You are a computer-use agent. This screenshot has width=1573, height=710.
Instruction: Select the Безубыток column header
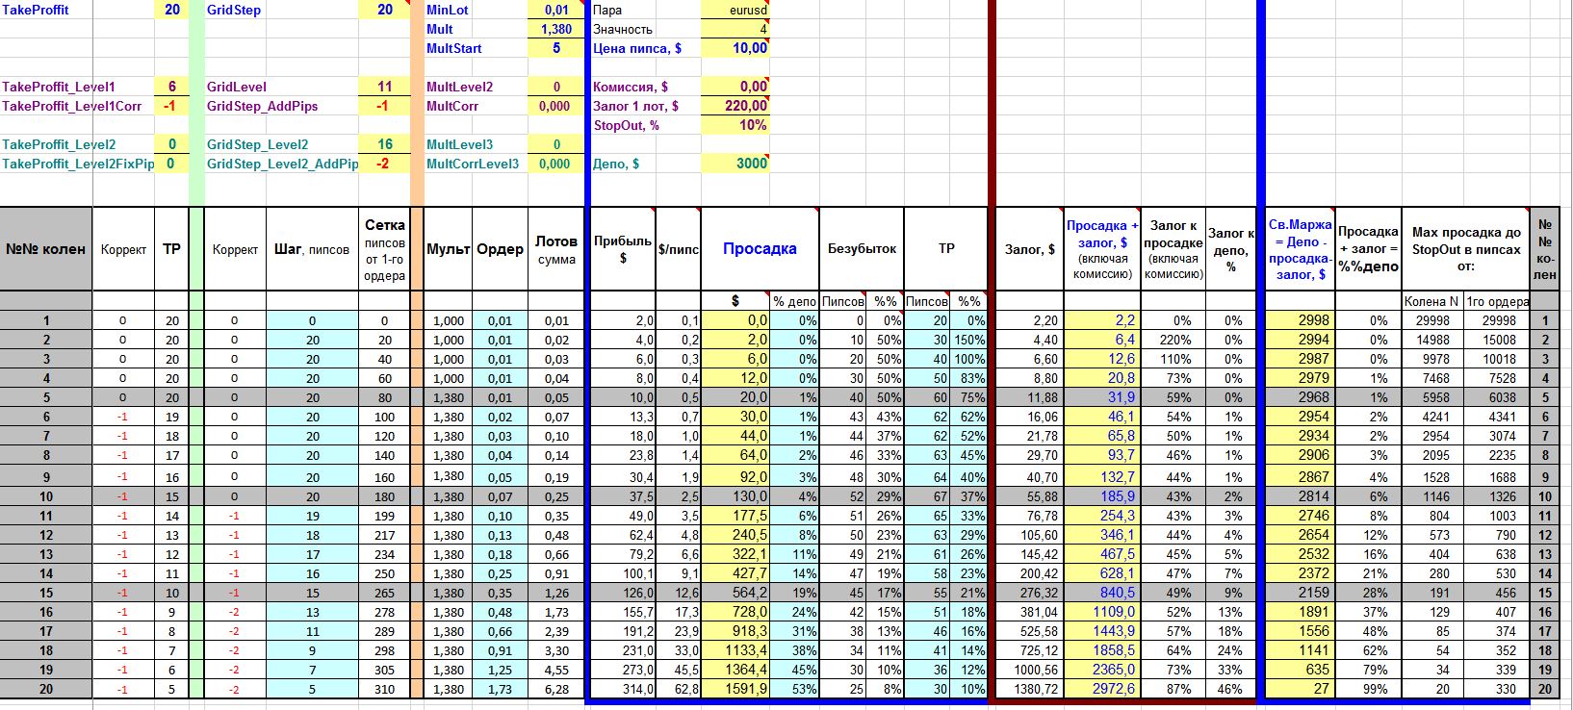pos(862,249)
